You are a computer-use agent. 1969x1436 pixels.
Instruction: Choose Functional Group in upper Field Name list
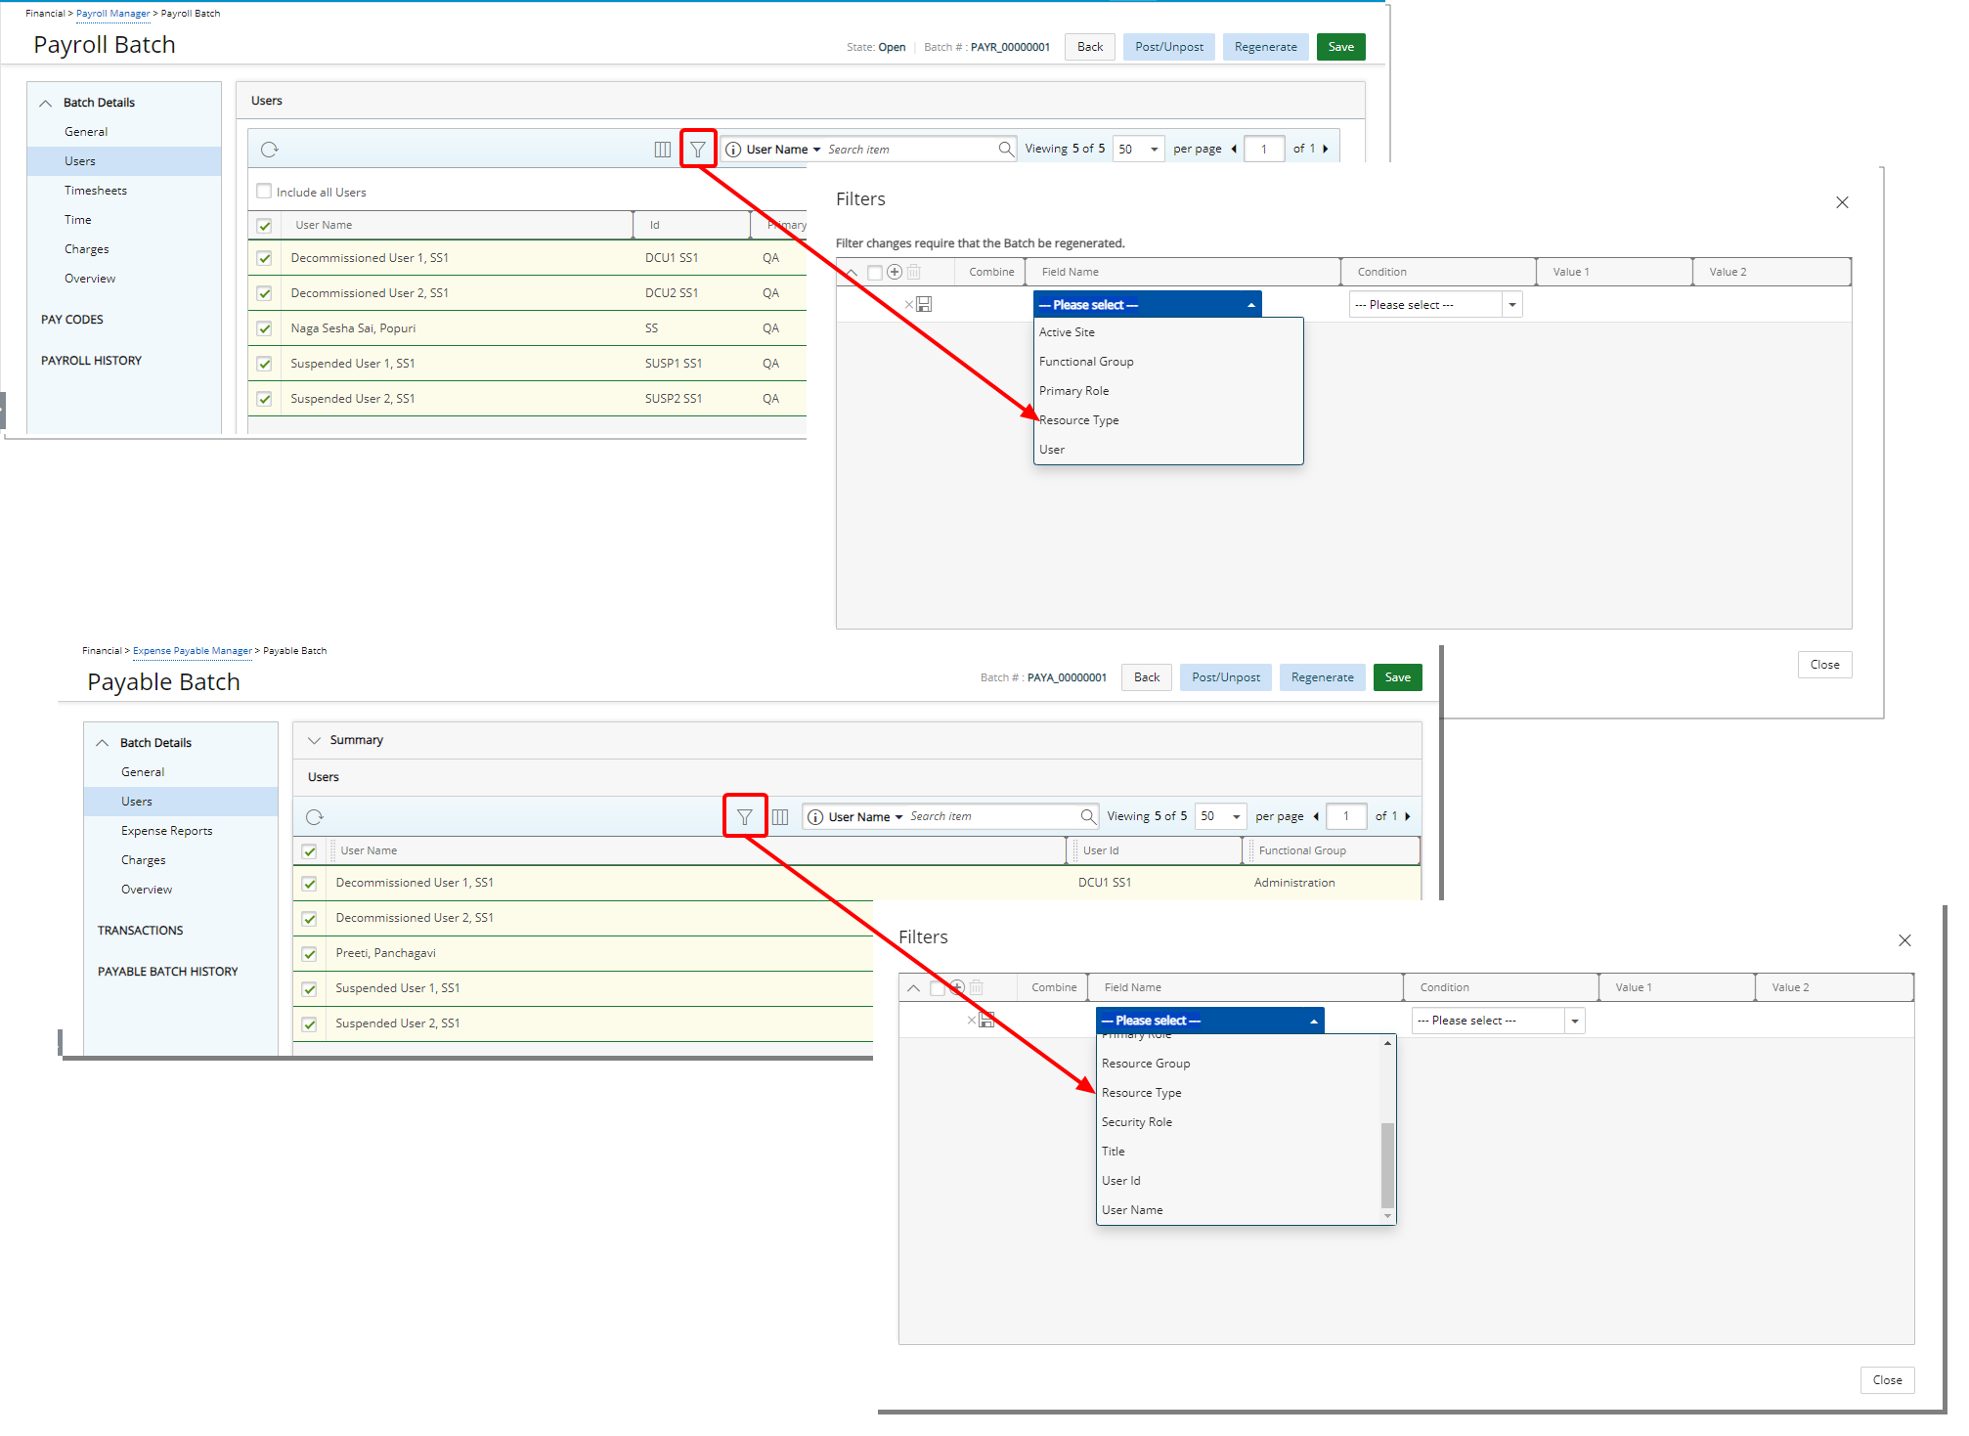point(1168,362)
